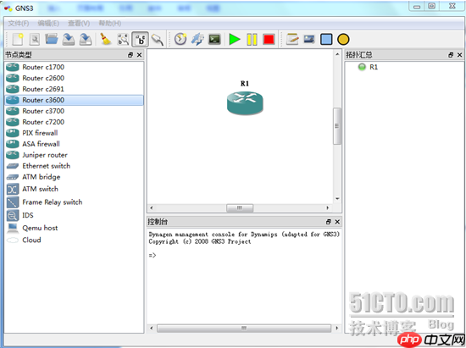Click the first Save project tray icon
This screenshot has height=348, width=466.
click(69, 40)
